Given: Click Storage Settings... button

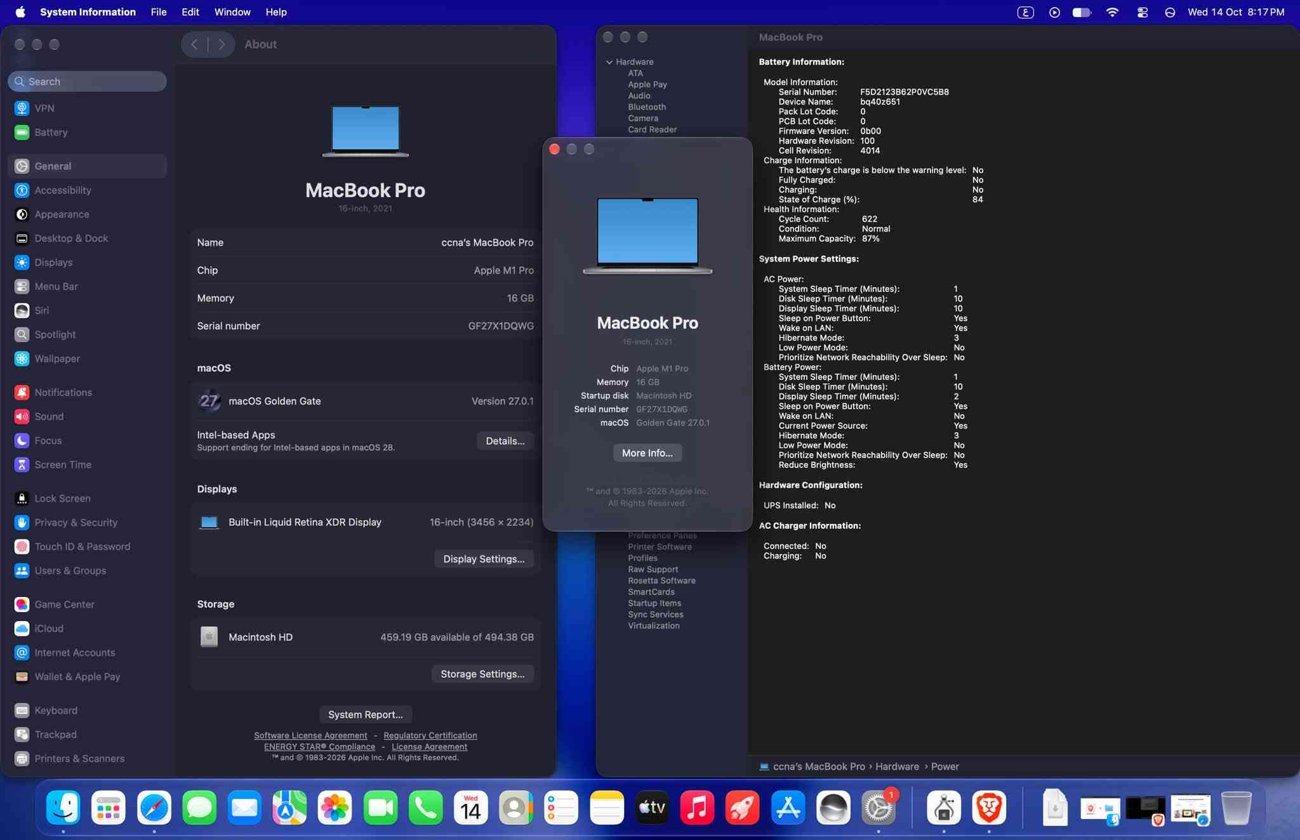Looking at the screenshot, I should point(482,674).
